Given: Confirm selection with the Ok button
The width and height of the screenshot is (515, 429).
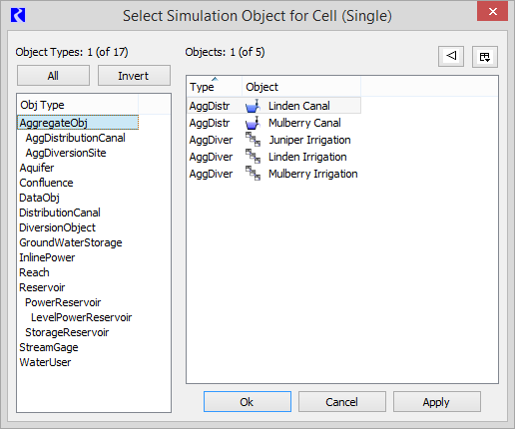Looking at the screenshot, I should point(248,402).
